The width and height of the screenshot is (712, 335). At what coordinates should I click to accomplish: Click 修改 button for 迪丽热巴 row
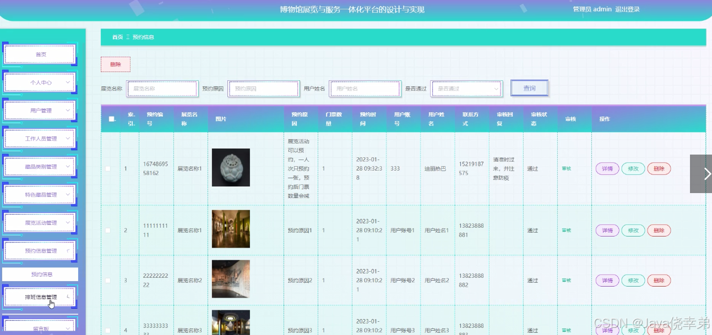point(633,169)
